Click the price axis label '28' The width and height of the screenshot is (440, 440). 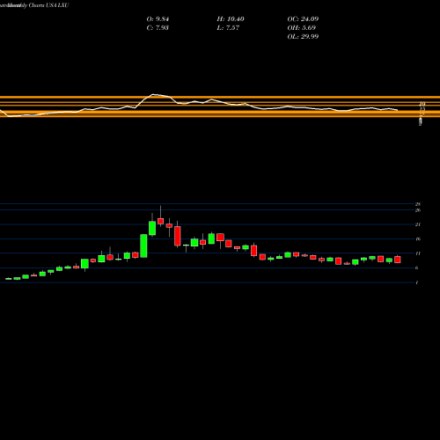click(418, 204)
